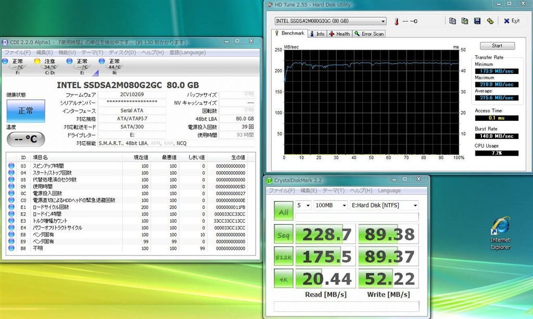Select the Benchmark tab in HD Tune
Screen dimensions: 533x319
click(x=289, y=33)
